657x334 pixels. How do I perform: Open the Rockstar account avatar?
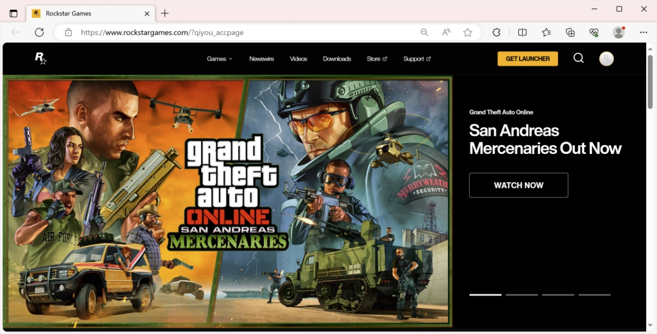click(606, 59)
